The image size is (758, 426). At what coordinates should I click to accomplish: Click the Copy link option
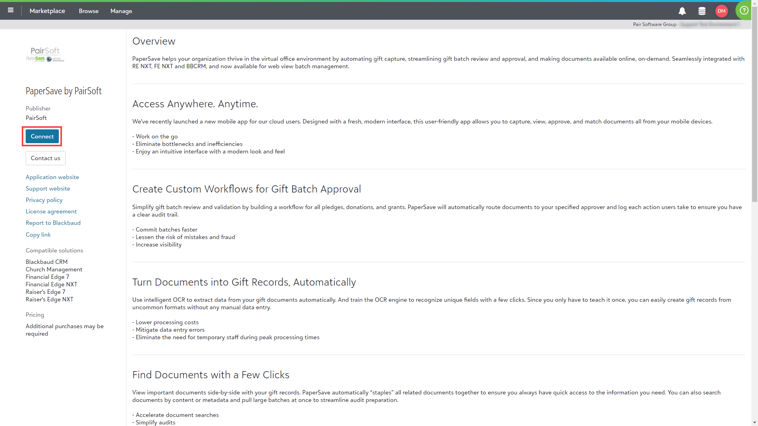pyautogui.click(x=38, y=235)
